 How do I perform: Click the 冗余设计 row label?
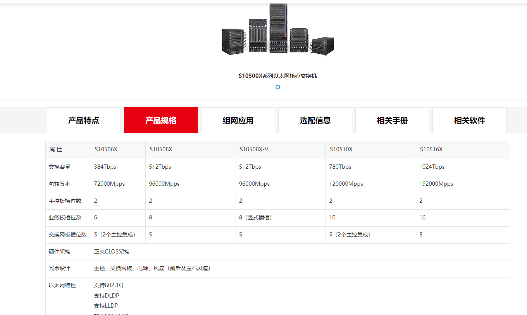click(60, 268)
